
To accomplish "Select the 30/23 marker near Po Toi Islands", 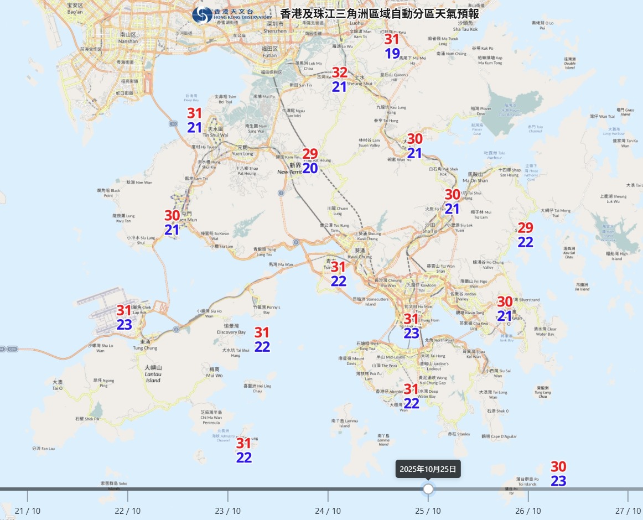I will tap(558, 474).
